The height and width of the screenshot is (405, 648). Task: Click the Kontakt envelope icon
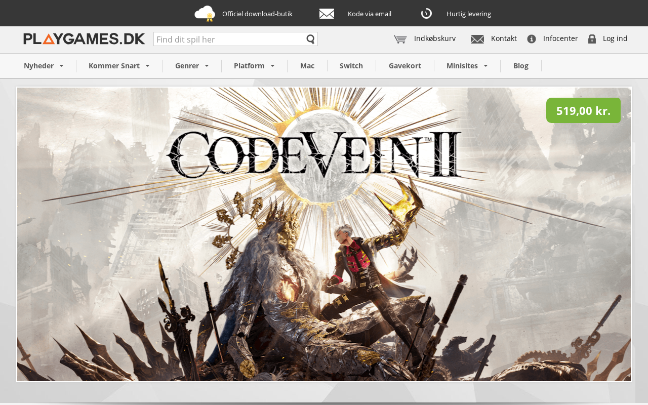click(477, 39)
